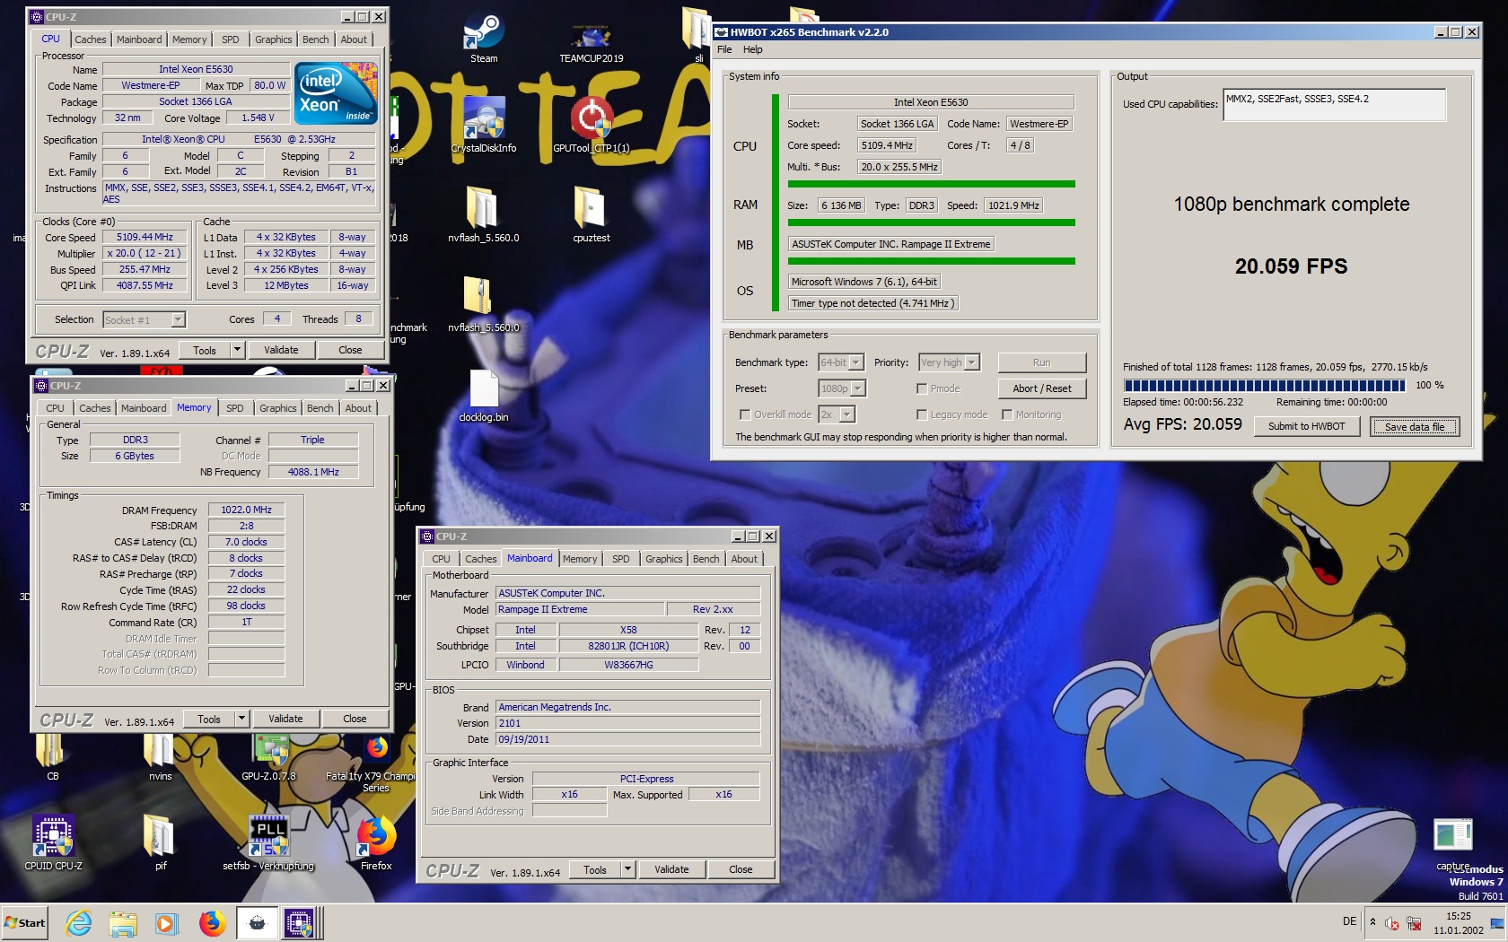Show hidden tray icons arrow
This screenshot has height=942, width=1508.
1372,922
